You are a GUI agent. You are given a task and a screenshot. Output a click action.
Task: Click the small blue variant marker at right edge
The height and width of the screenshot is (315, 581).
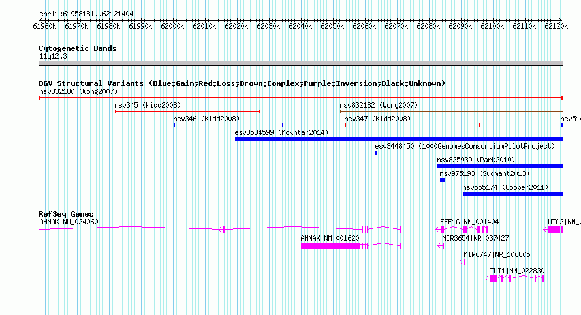tap(561, 125)
